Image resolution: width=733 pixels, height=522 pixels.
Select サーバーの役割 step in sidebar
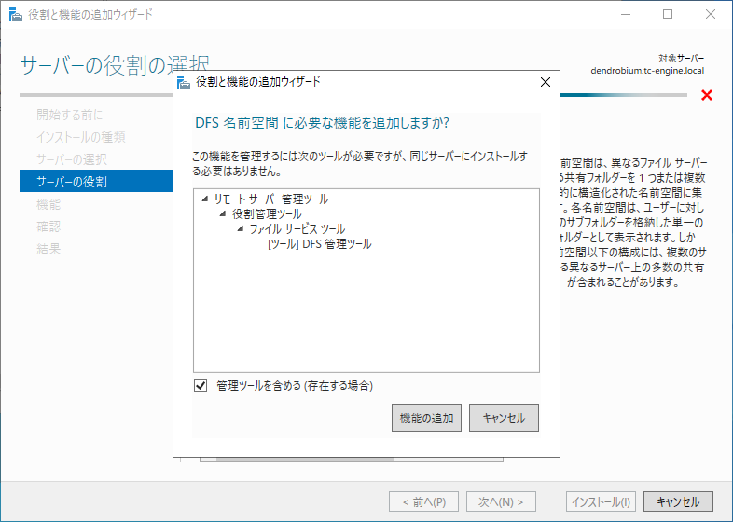(x=96, y=182)
